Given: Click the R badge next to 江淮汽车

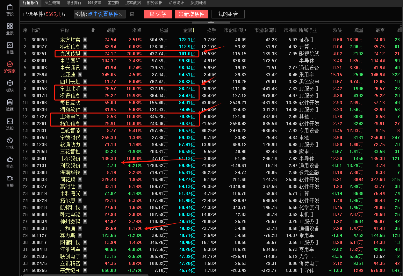Looking at the screenshot, I should [85, 249].
